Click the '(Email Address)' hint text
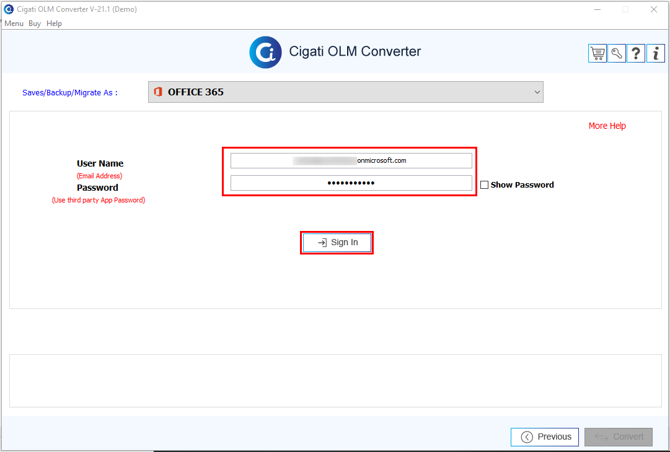This screenshot has width=670, height=452. tap(100, 176)
